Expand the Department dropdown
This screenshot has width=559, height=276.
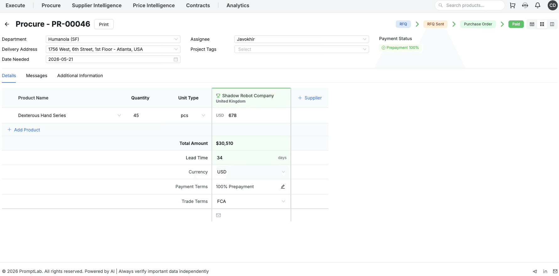click(113, 39)
